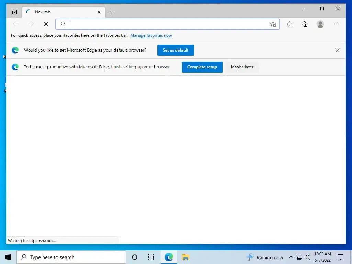Maximize the Edge window
The height and width of the screenshot is (264, 352).
tap(322, 9)
